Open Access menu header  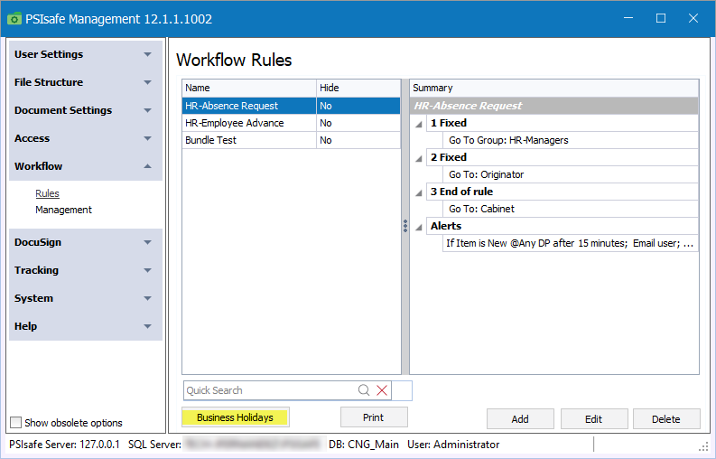[86, 138]
